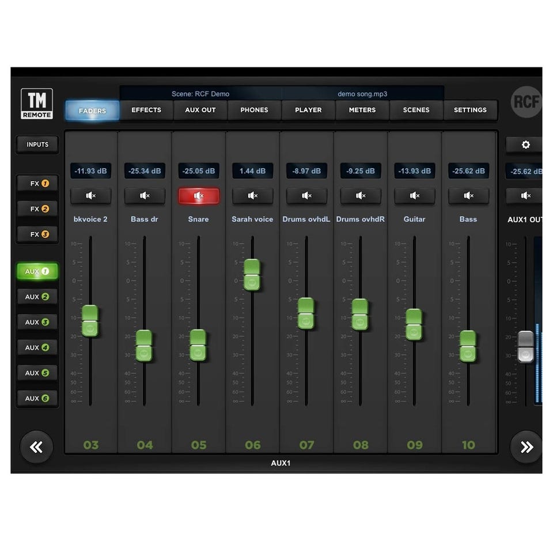Click the RCF logo badge
Viewport: 553px width, 553px height.
click(526, 102)
